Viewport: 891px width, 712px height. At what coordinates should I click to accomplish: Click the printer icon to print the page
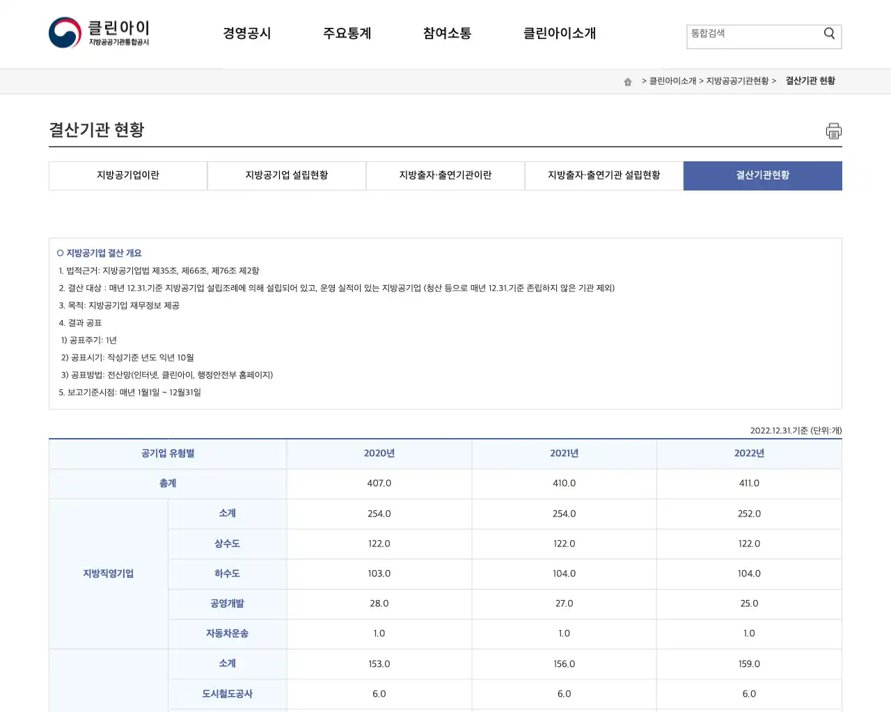click(833, 131)
